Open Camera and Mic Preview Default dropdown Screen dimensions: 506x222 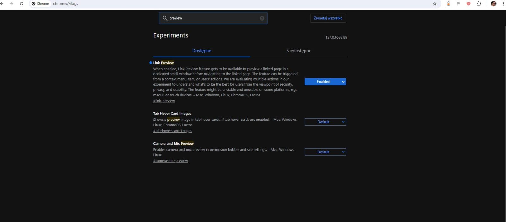point(325,152)
